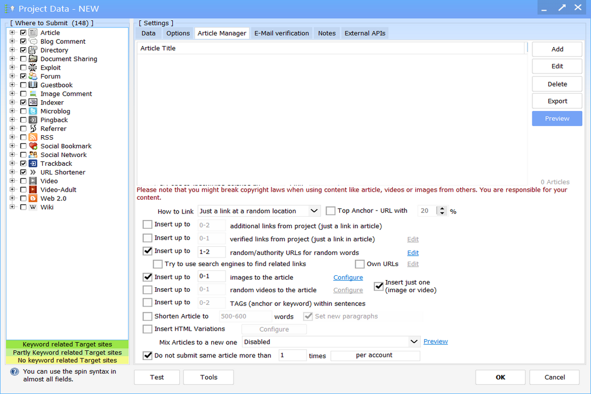Disable Do not submit same article option
Viewport: 591px width, 394px height.
click(x=147, y=355)
